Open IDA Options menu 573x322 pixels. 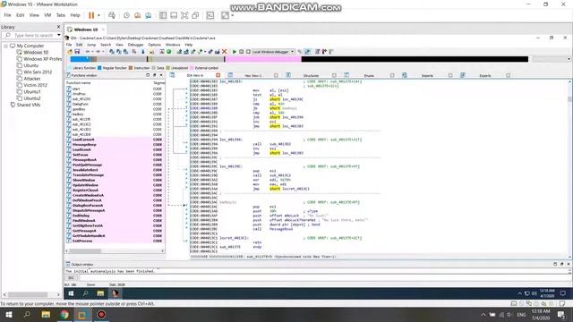(154, 45)
